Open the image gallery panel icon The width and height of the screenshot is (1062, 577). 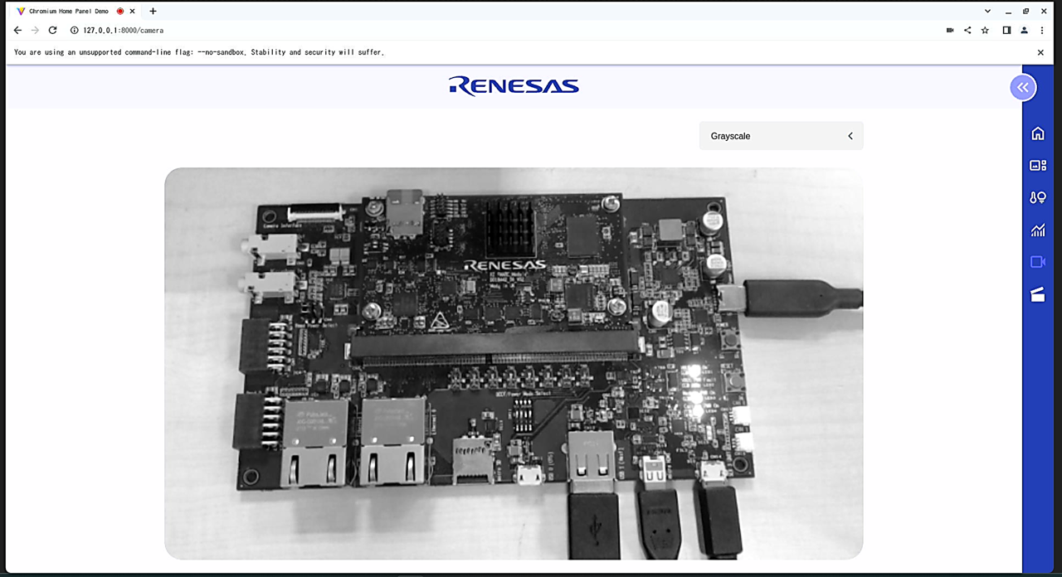[1037, 165]
